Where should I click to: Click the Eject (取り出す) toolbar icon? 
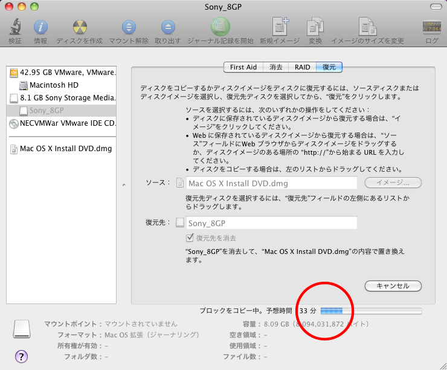coord(168,27)
